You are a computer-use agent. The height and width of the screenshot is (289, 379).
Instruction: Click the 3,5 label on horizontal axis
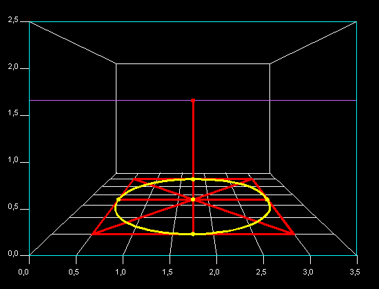(x=355, y=272)
